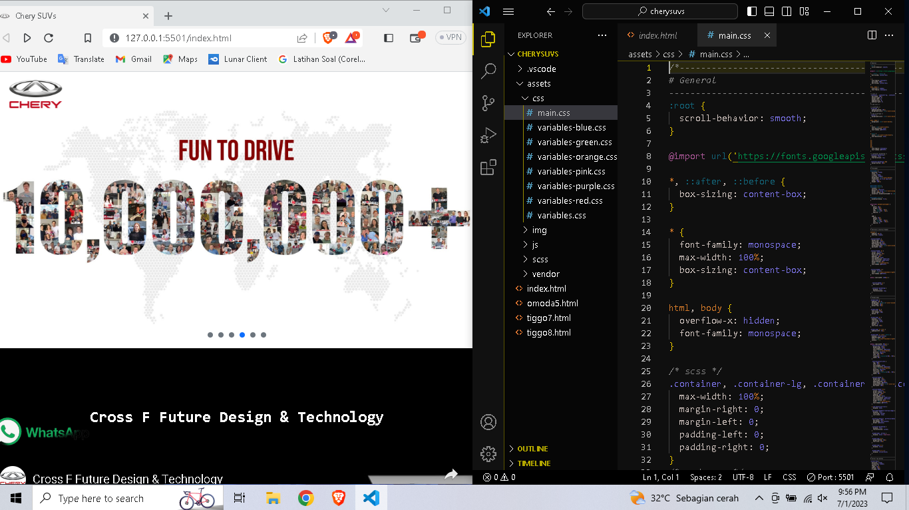Select the first carousel dot indicator
The height and width of the screenshot is (510, 909).
tap(210, 335)
